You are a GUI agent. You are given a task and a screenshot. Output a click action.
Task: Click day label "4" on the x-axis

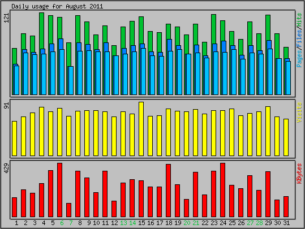44,223
